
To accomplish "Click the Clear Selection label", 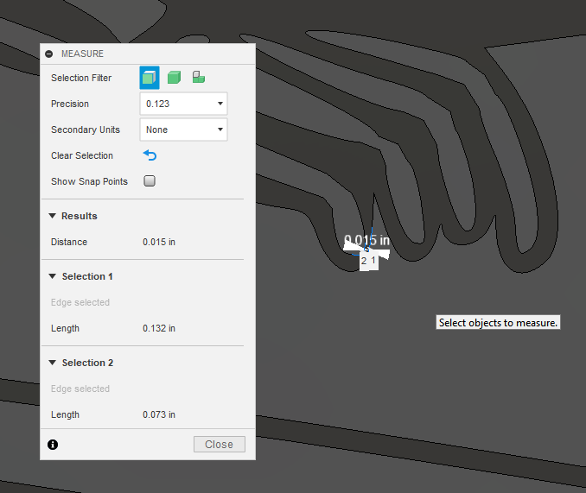I will click(82, 155).
